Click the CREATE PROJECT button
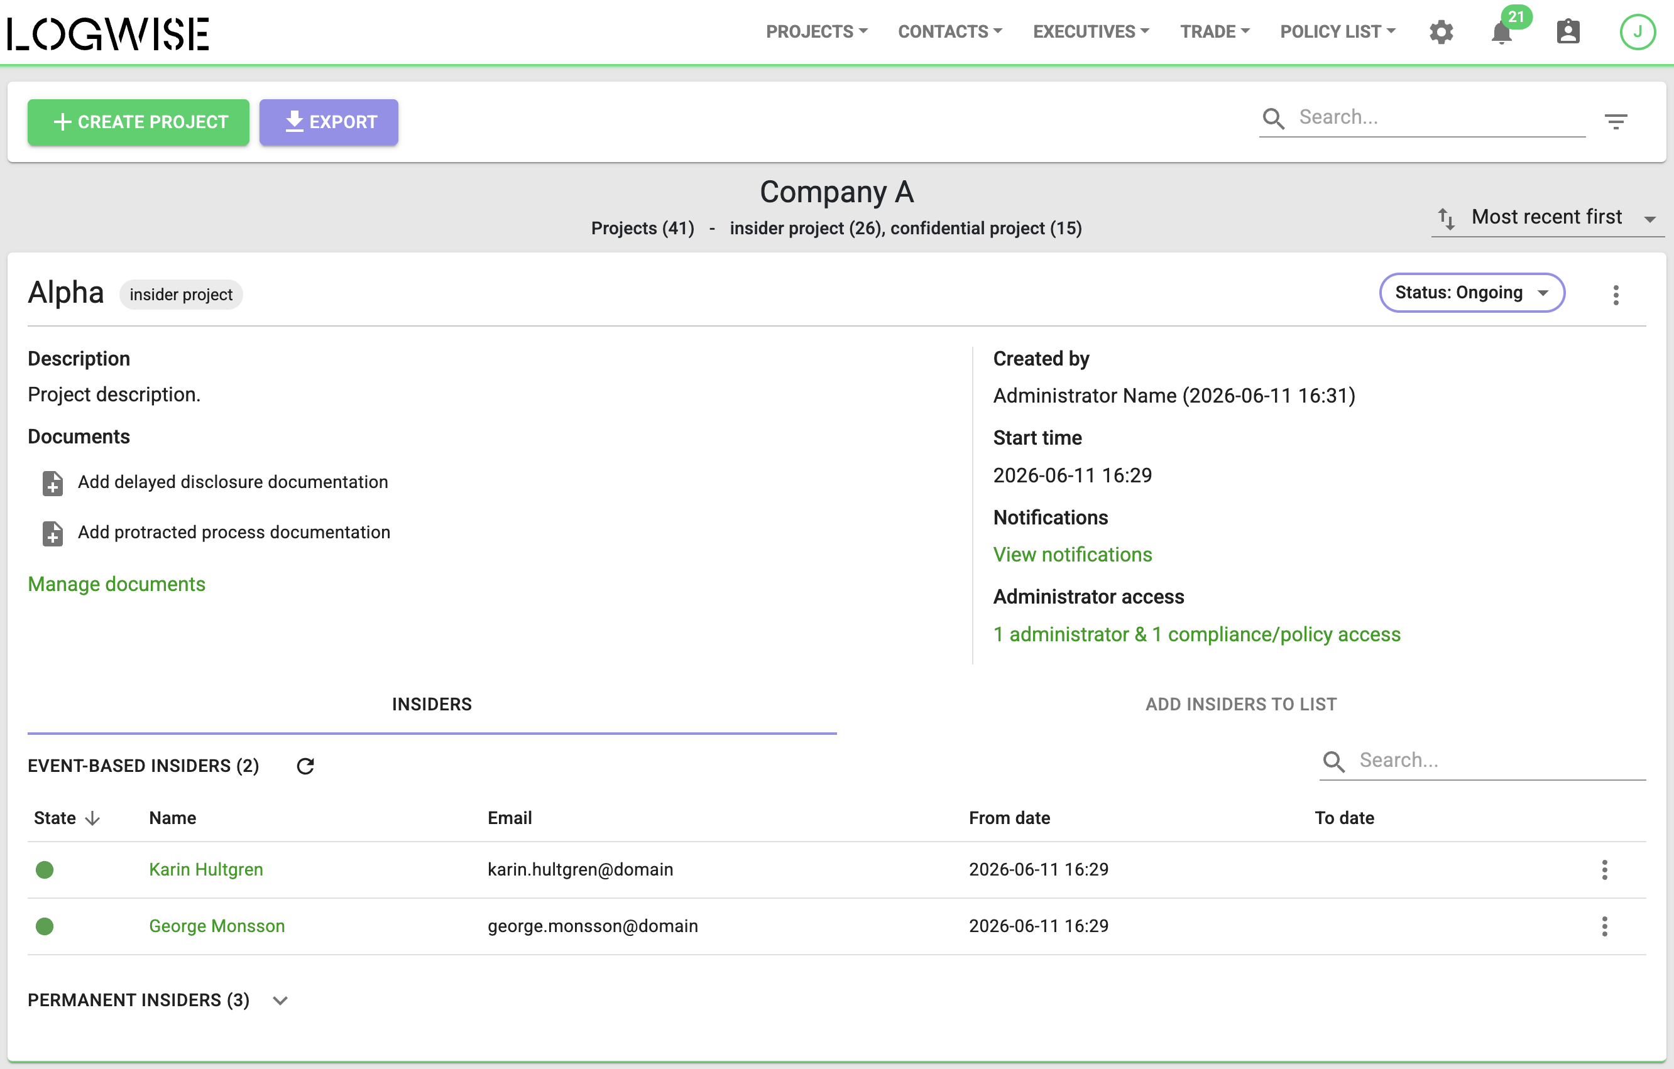 tap(138, 122)
